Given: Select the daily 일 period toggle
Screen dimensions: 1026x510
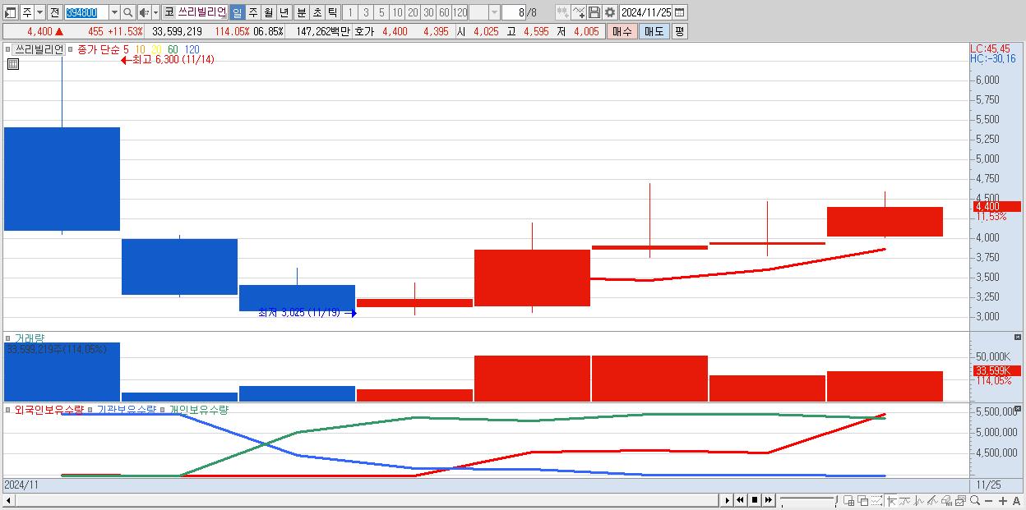Looking at the screenshot, I should (237, 12).
